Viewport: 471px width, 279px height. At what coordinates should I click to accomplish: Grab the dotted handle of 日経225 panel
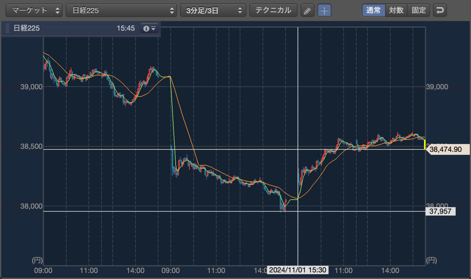click(7, 29)
